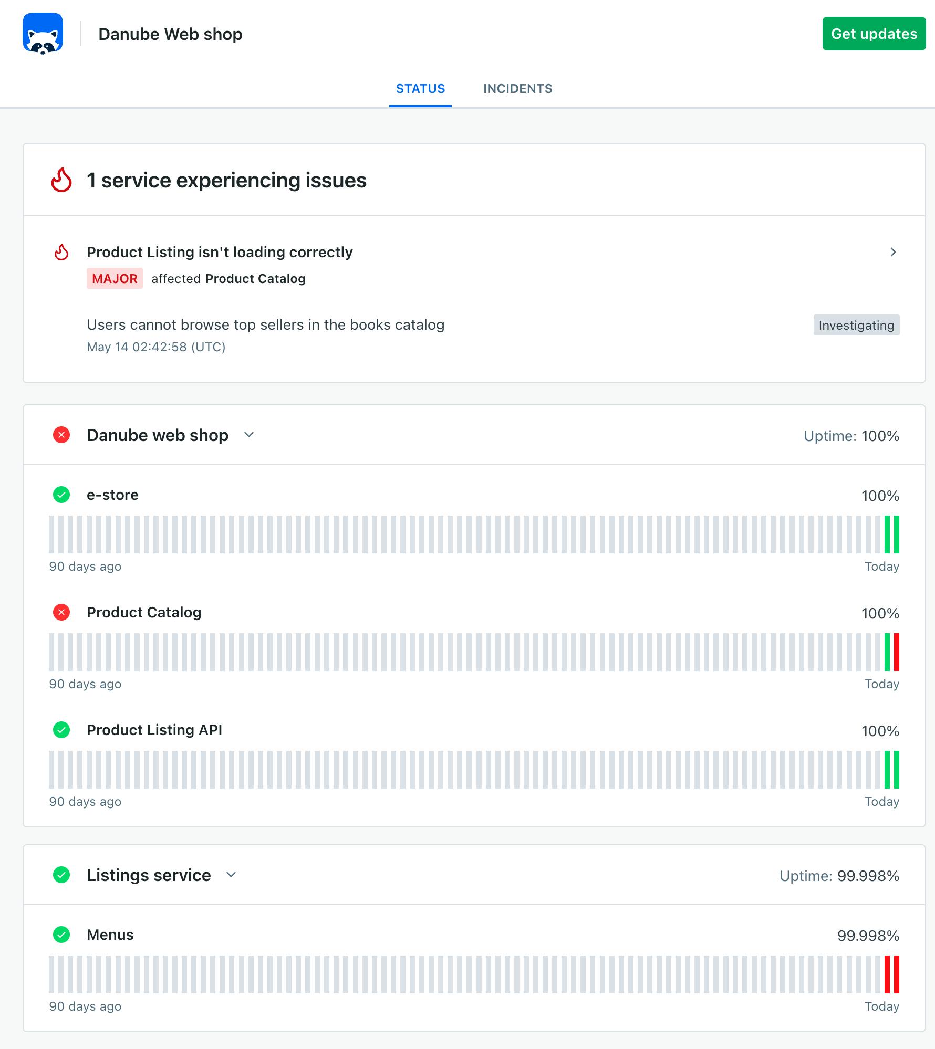This screenshot has height=1049, width=935.
Task: Open Product Listing isn't loading correctly incident
Action: coord(220,252)
